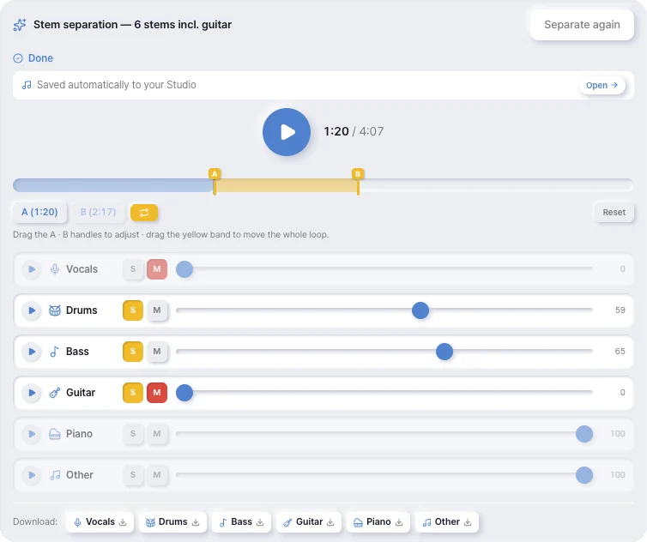The image size is (647, 542).
Task: Unsolo the Bass stem
Action: point(133,352)
